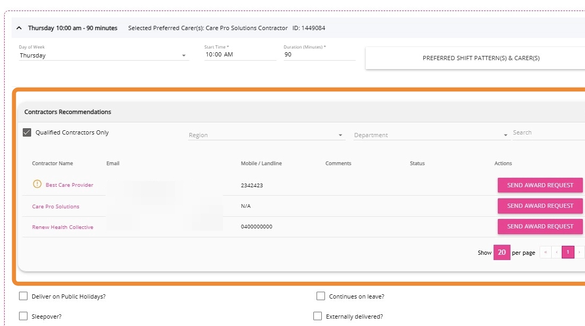585x326 pixels.
Task: Send award request to Care Pro Solutions
Action: [540, 206]
